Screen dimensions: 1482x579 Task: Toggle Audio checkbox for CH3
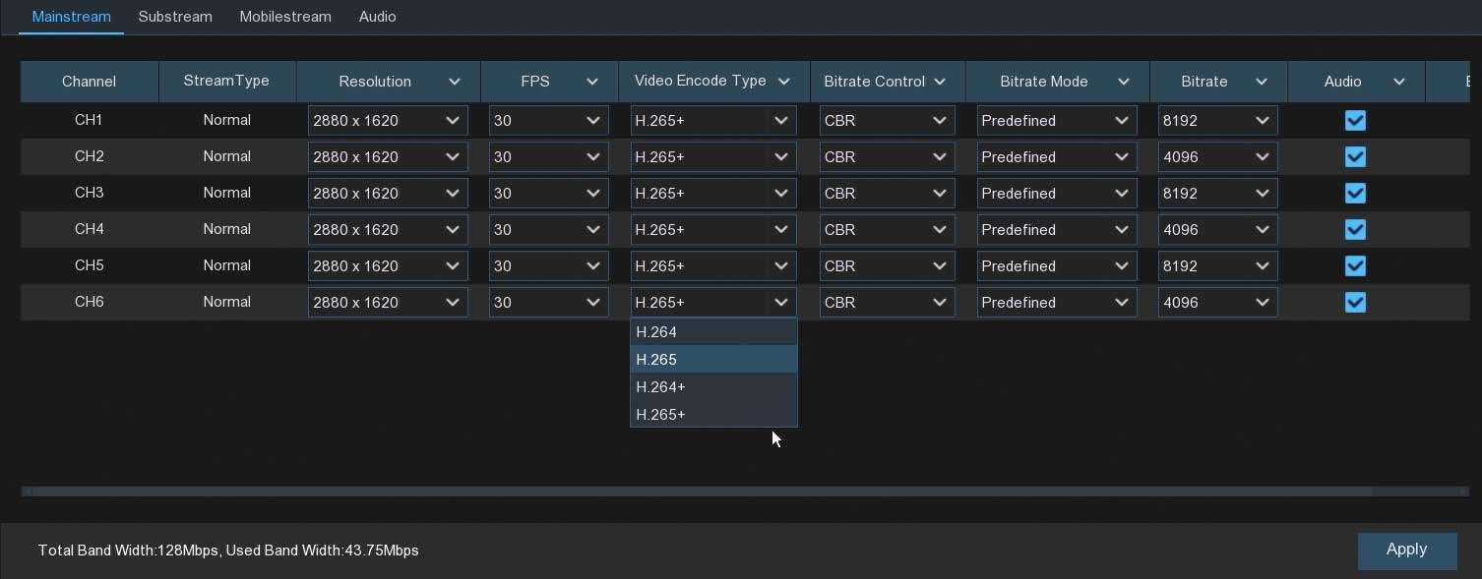click(1355, 194)
